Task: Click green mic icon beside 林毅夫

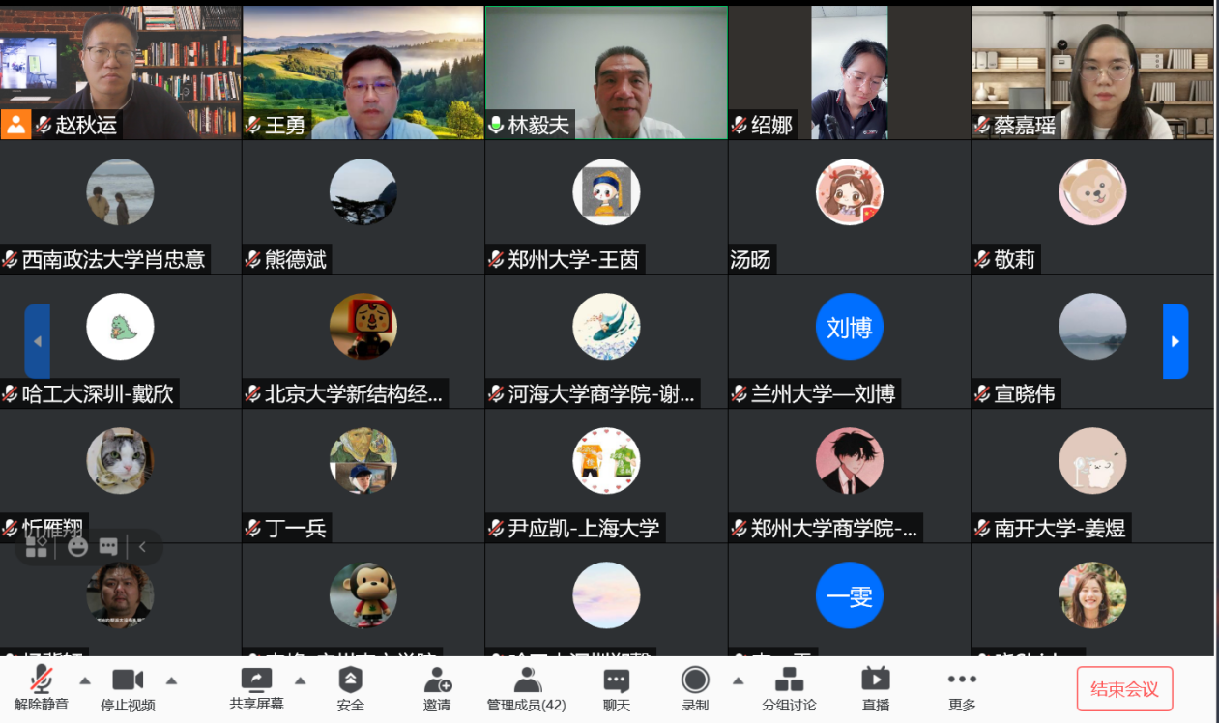Action: tap(496, 126)
